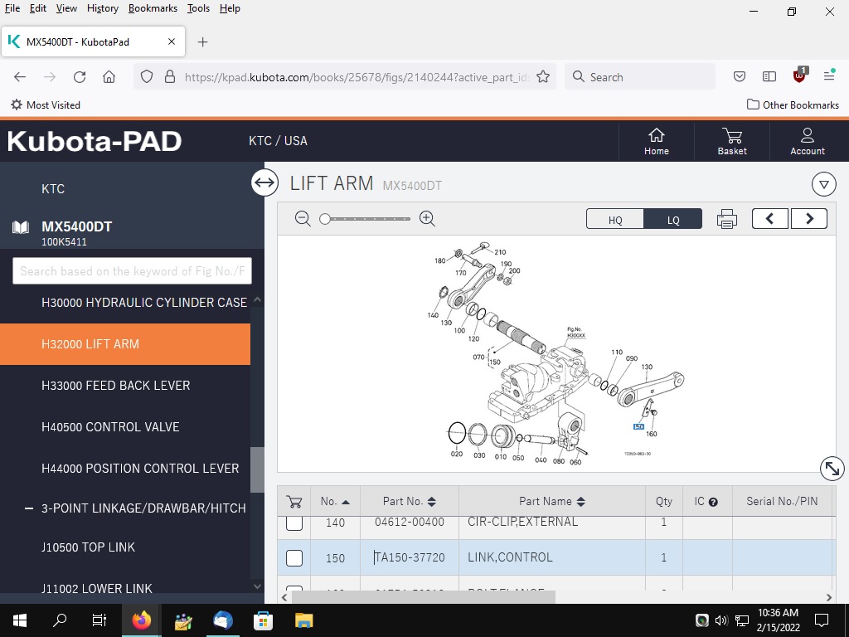Click the zoom out magnifier icon
This screenshot has width=849, height=637.
303,219
